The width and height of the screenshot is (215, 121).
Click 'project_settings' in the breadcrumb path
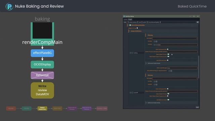(x=133, y=22)
